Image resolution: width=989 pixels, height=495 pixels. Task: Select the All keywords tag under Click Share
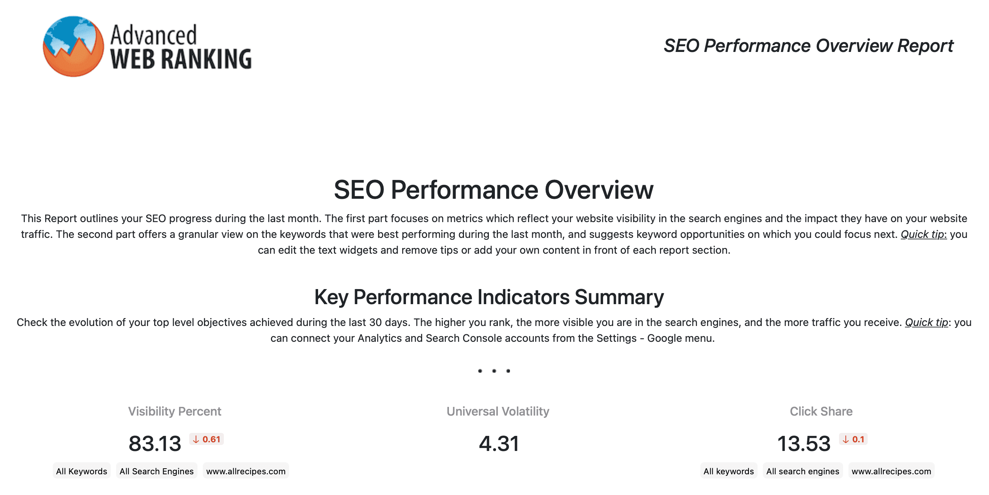point(729,471)
